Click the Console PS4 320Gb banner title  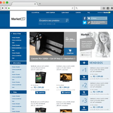coord(53,59)
